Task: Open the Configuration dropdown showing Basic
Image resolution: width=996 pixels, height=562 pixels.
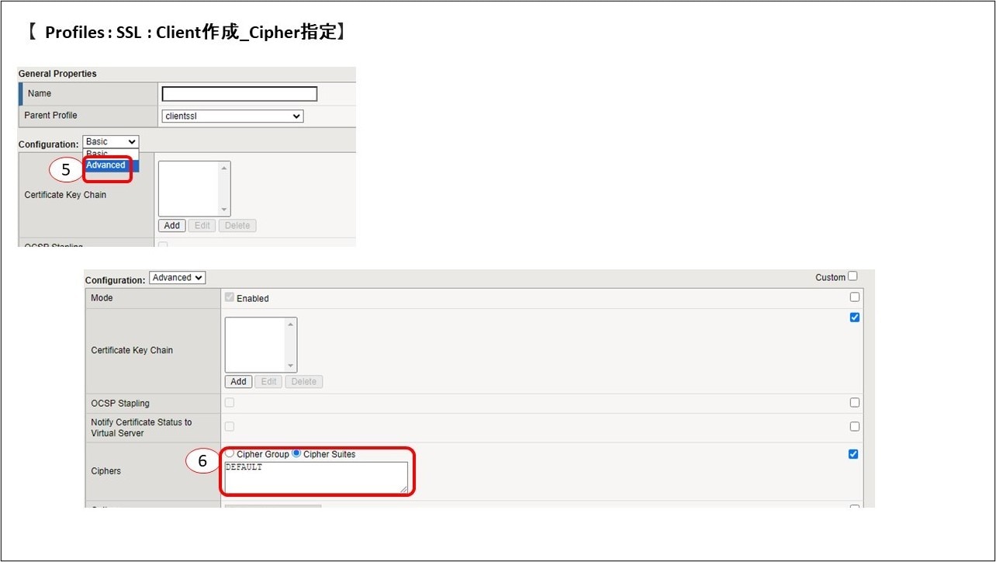Action: click(110, 142)
